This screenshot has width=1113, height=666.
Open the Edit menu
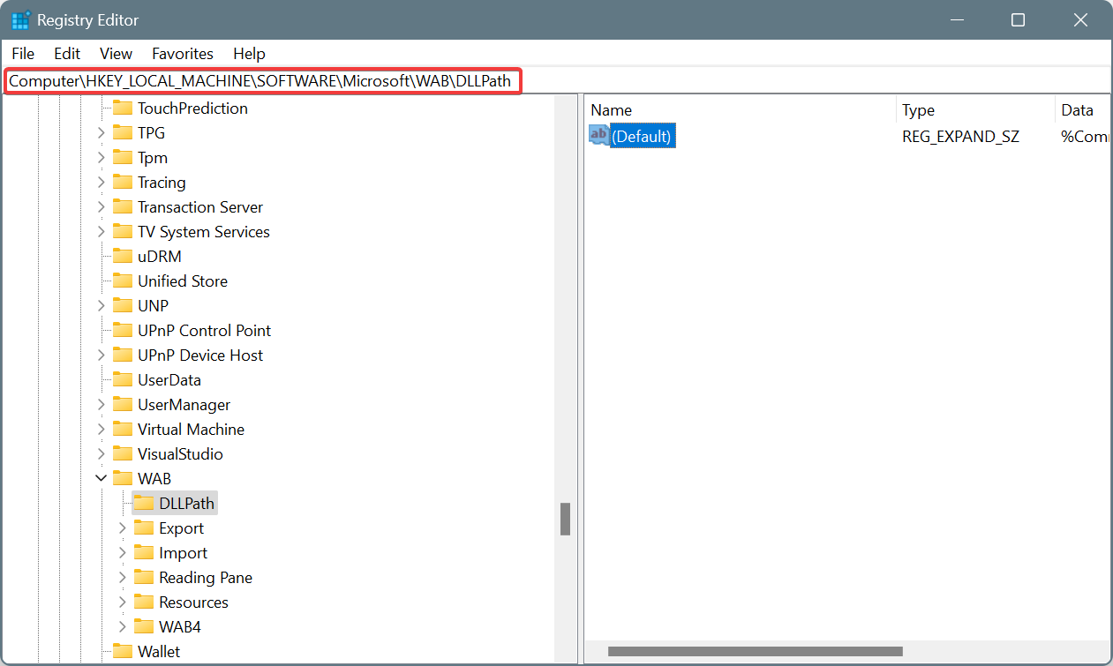(67, 54)
